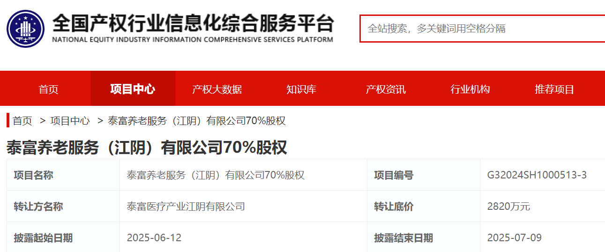Image resolution: width=605 pixels, height=252 pixels.
Task: Click the 首页 breadcrumb link
Action: pos(22,121)
